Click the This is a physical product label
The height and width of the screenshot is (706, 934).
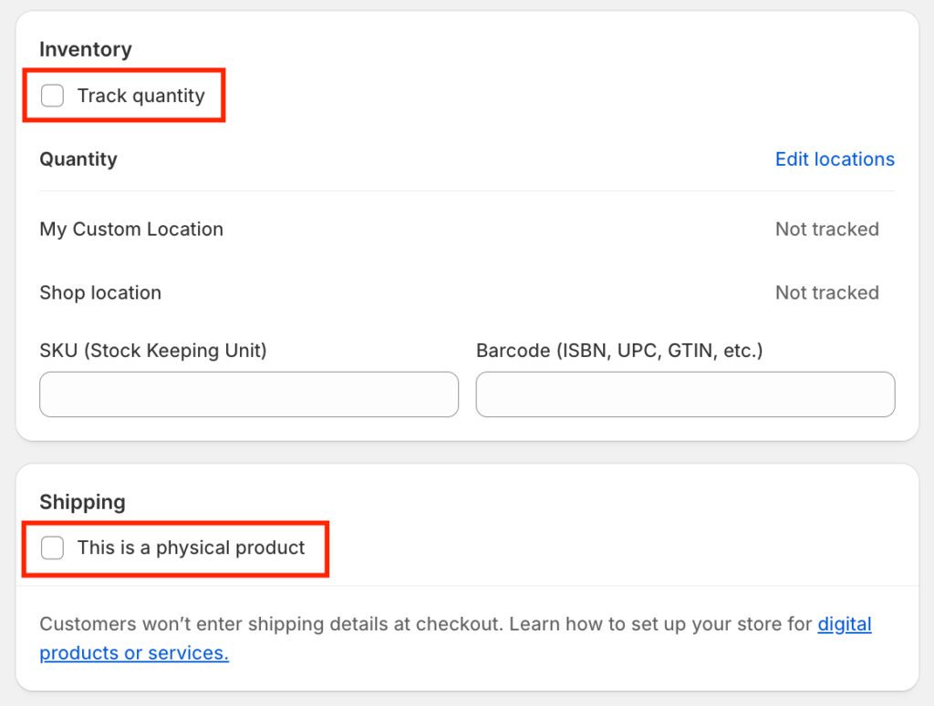tap(191, 547)
